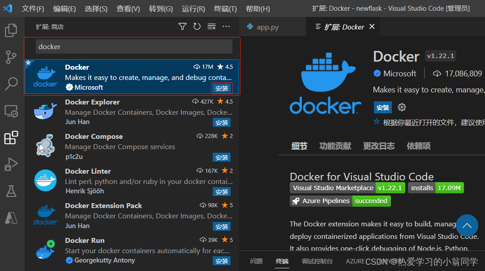This screenshot has width=485, height=271.
Task: Switch to the 更改日志 changelog tab
Action: point(379,146)
